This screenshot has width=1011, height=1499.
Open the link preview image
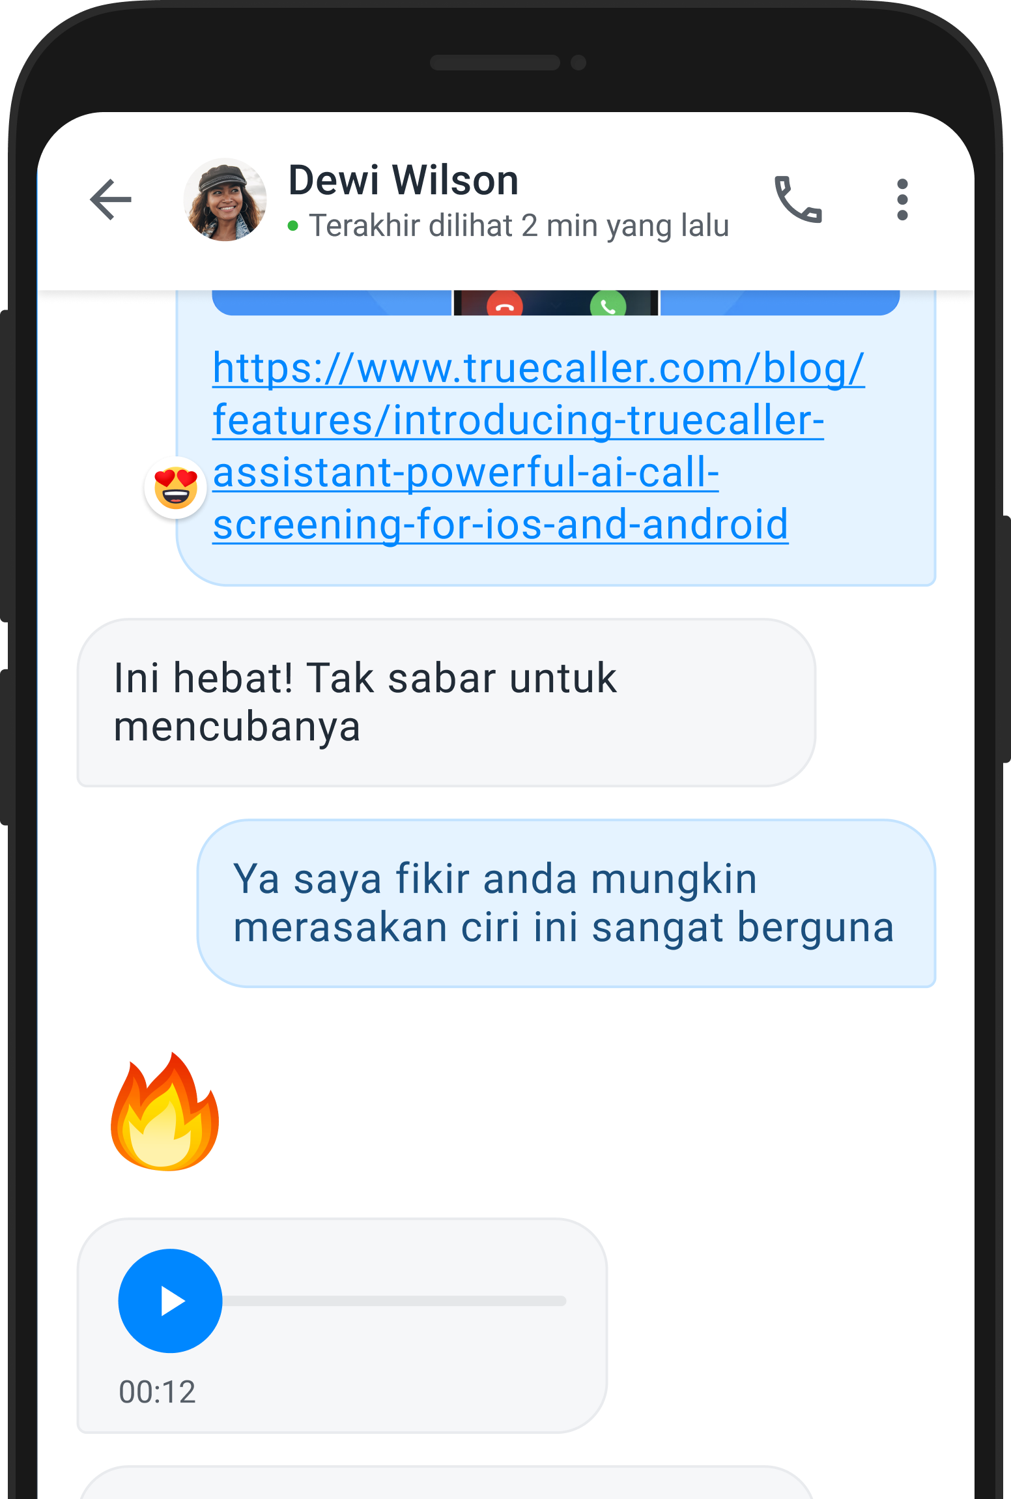point(556,303)
